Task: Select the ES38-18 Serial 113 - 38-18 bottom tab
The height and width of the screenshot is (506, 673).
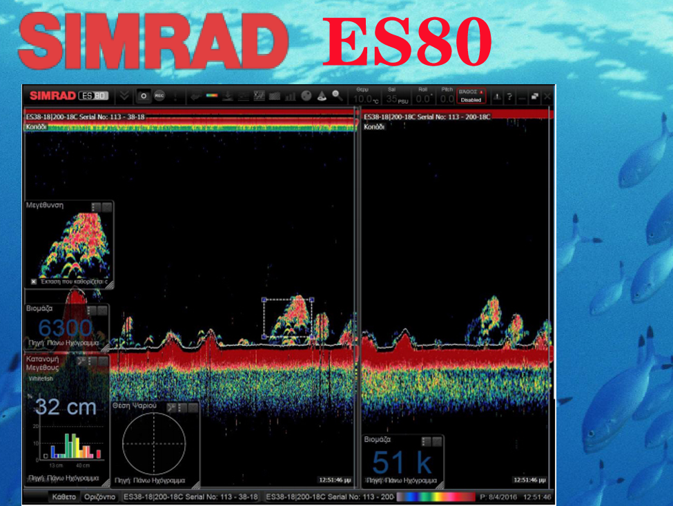Action: tap(191, 497)
